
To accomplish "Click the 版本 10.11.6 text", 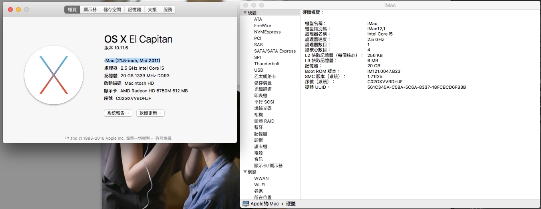I will coord(116,48).
